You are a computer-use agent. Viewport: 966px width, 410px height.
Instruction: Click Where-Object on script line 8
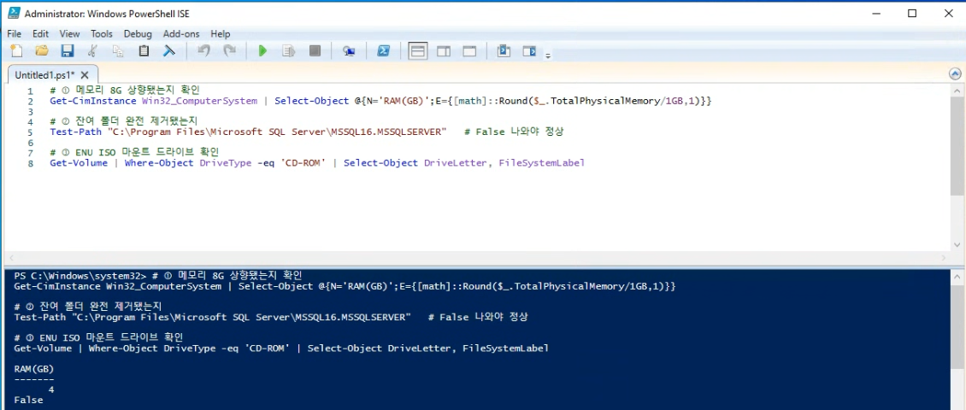pyautogui.click(x=159, y=163)
